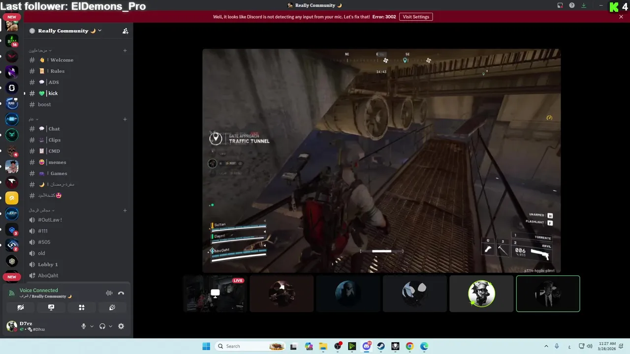Open the RAY server icon
The image size is (630, 354).
tap(12, 104)
